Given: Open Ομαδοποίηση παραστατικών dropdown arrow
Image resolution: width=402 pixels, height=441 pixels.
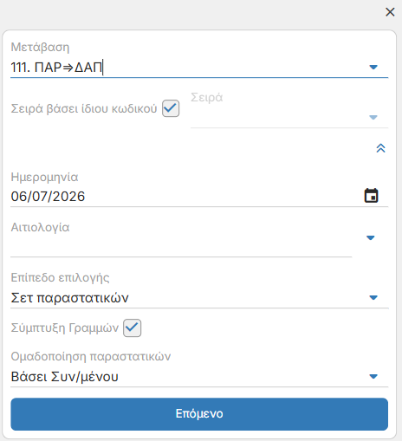Looking at the screenshot, I should coord(373,376).
